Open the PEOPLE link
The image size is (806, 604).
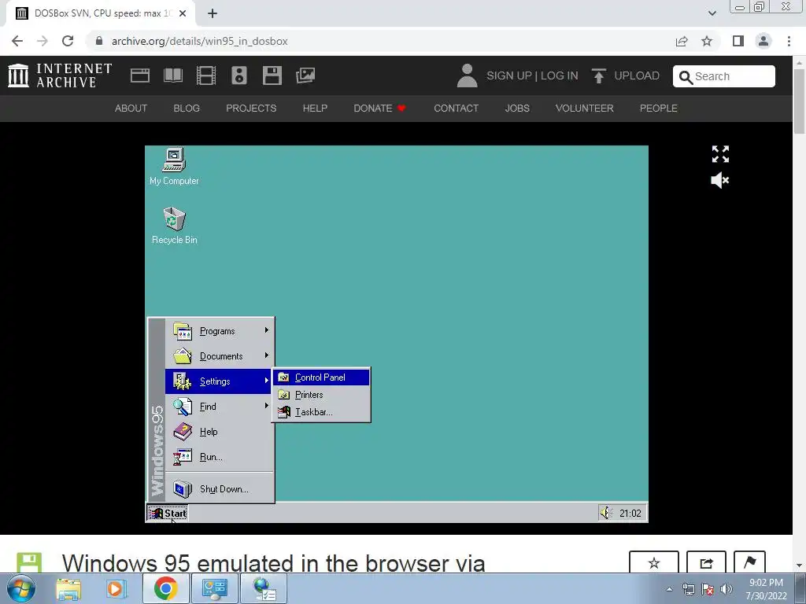click(x=659, y=109)
